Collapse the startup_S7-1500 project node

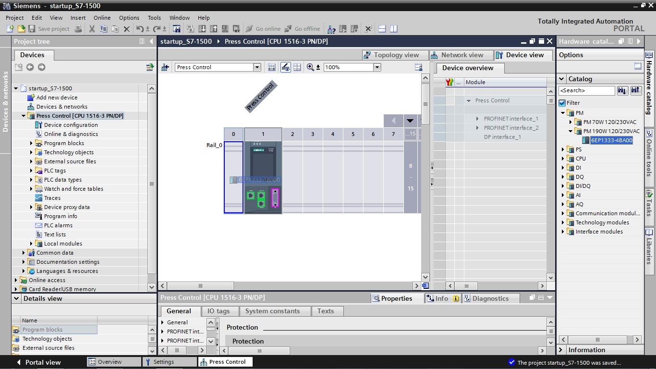click(16, 88)
